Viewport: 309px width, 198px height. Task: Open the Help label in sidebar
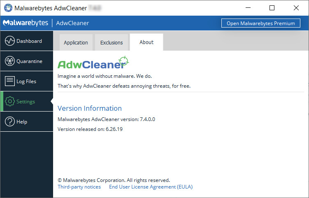(22, 122)
